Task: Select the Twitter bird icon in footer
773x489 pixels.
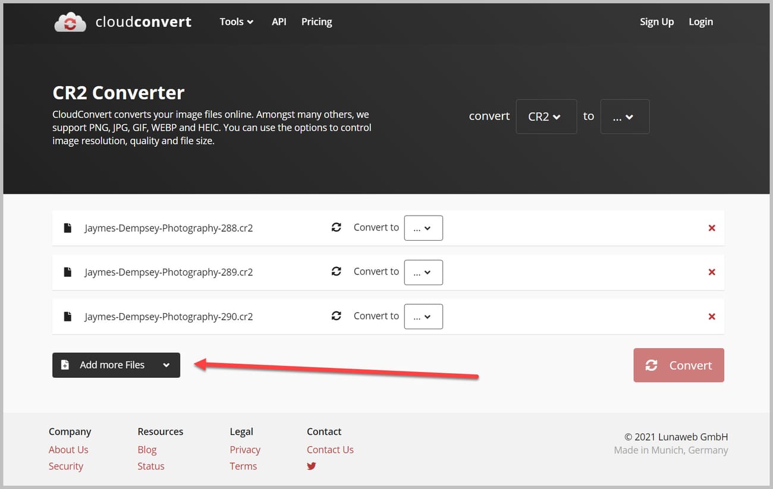Action: 312,466
